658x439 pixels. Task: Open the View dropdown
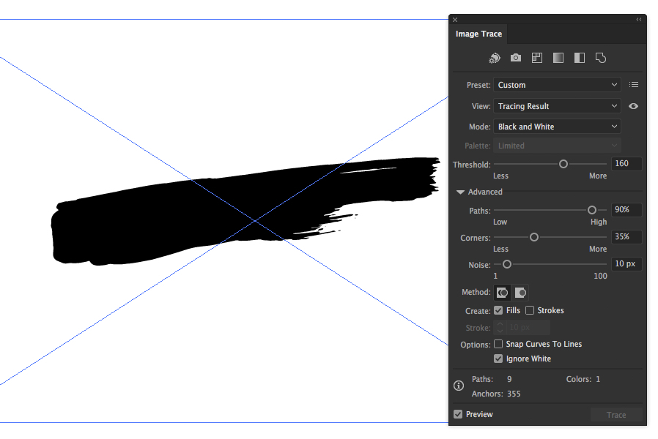click(x=557, y=106)
